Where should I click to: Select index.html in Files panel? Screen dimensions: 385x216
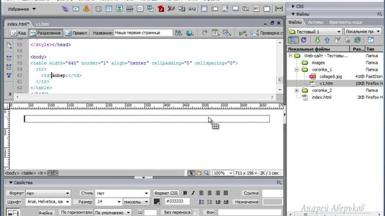321,97
